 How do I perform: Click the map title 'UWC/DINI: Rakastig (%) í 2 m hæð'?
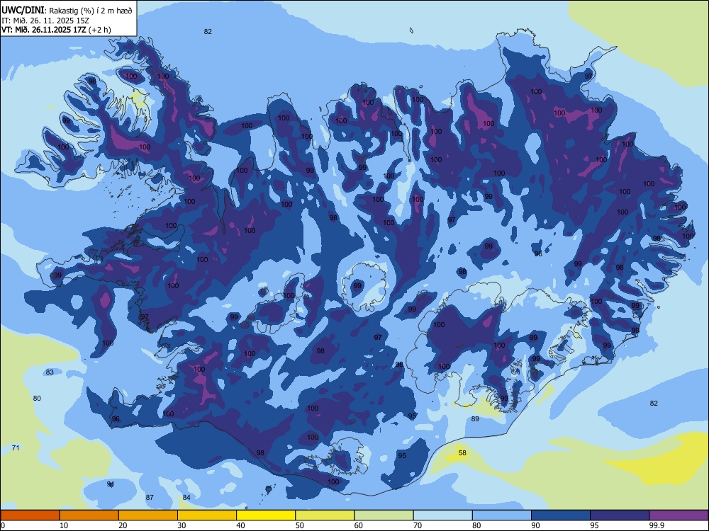[x=67, y=10]
